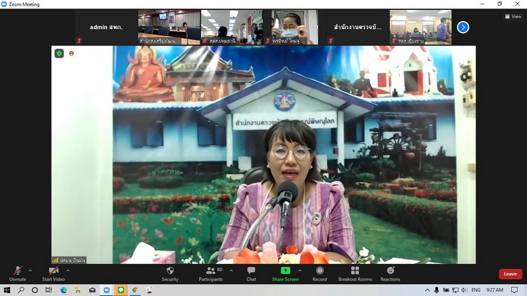Click the red recording indicator dot
This screenshot has width=527, height=296.
pos(71,53)
